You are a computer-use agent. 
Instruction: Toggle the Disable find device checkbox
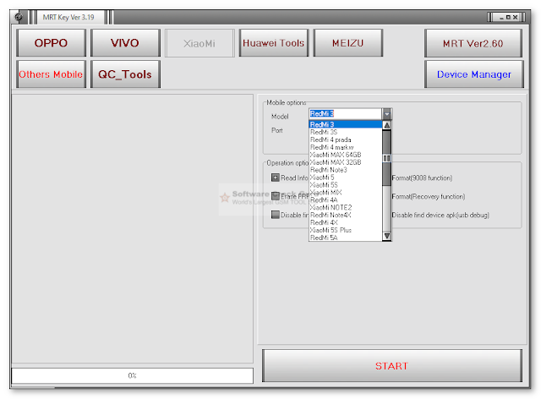tap(275, 215)
